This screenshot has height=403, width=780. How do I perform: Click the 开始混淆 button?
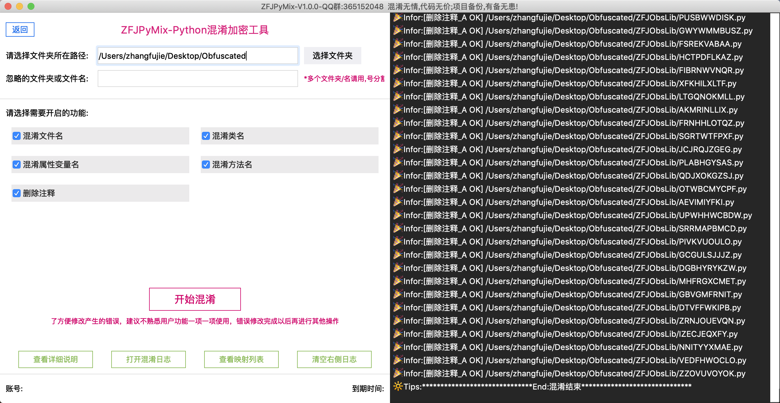coord(195,299)
